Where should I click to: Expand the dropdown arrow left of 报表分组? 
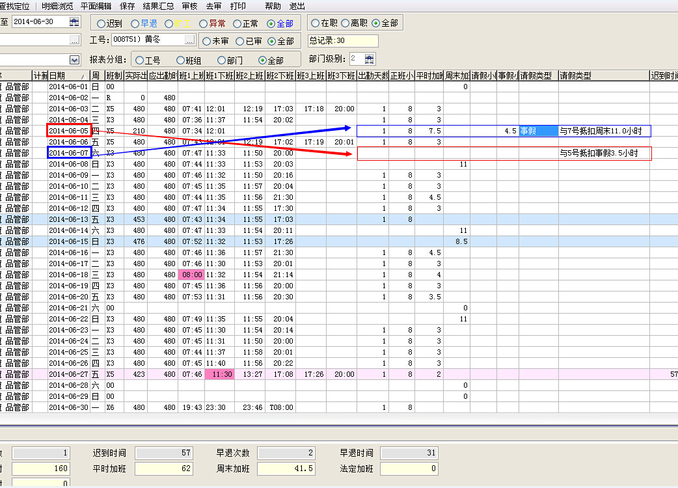tap(74, 60)
